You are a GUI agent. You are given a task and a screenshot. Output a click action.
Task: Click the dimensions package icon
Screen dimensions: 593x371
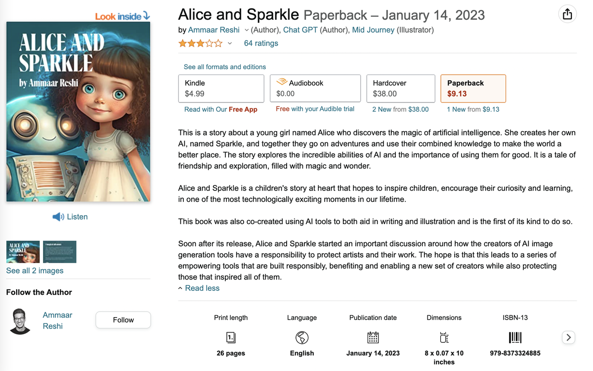[x=444, y=338]
